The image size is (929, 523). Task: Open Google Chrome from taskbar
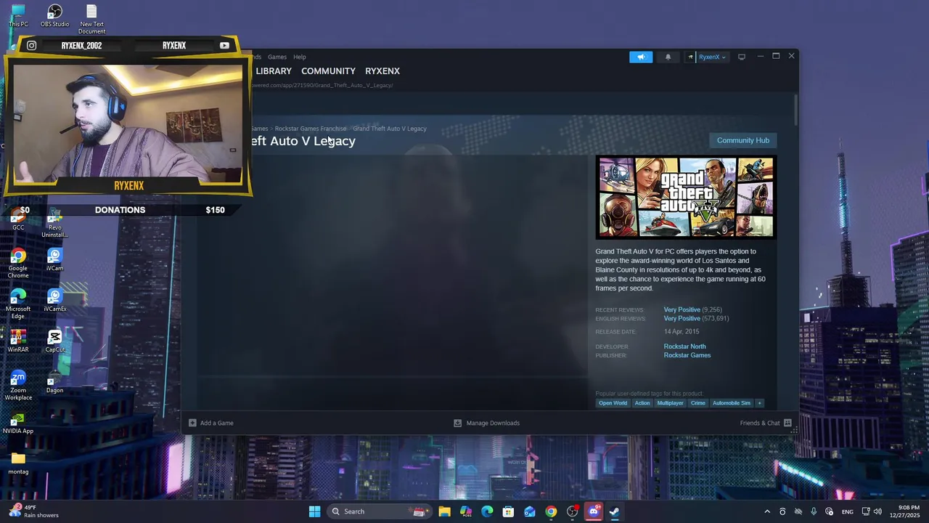pos(551,511)
